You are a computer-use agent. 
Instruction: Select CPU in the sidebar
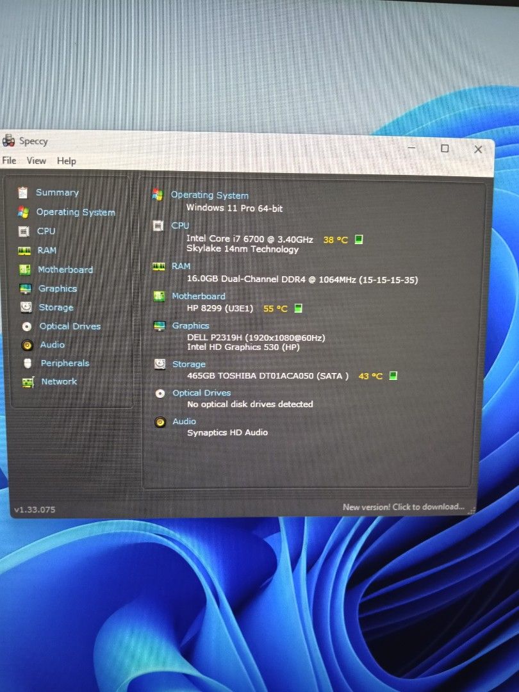46,231
